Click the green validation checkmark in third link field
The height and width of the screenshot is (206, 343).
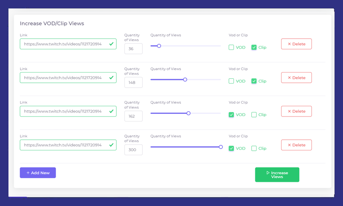pyautogui.click(x=111, y=111)
